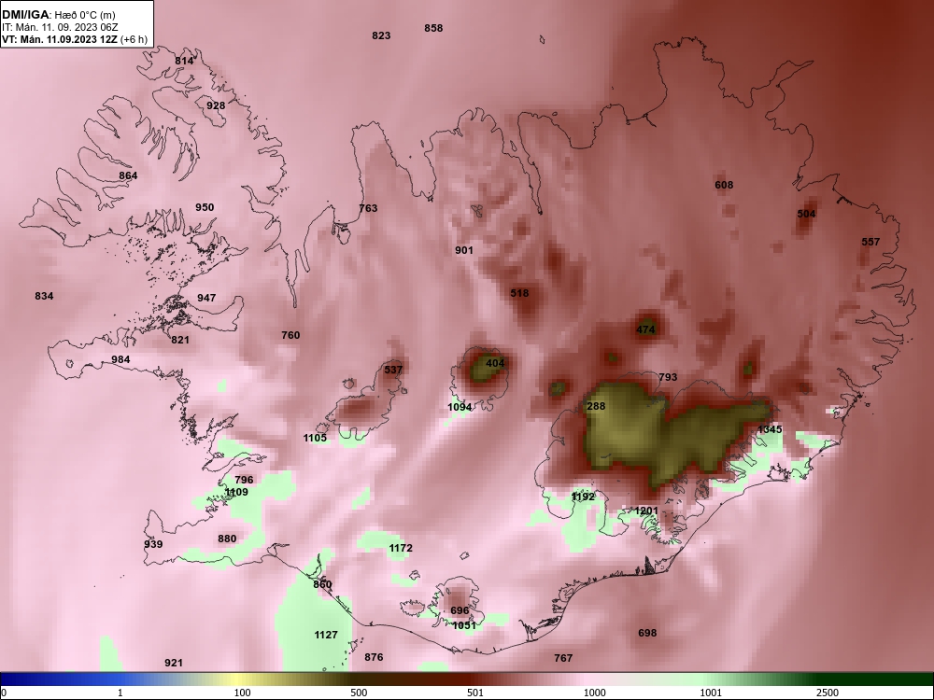The width and height of the screenshot is (934, 700).
Task: Click the 1172 height value
Action: (401, 548)
